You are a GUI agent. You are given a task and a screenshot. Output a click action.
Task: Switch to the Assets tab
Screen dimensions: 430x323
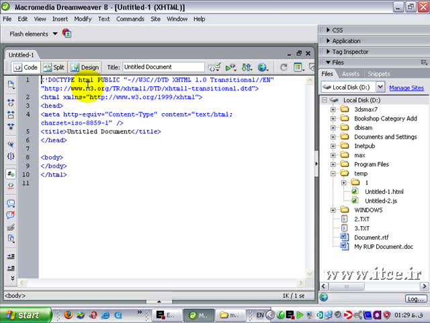(x=350, y=74)
